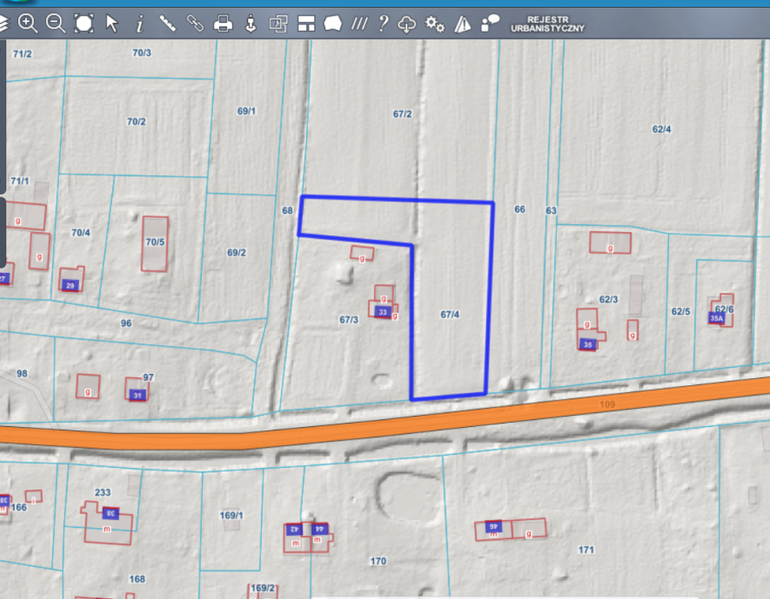This screenshot has height=599, width=770.
Task: Select the full extent view tool
Action: coord(84,23)
